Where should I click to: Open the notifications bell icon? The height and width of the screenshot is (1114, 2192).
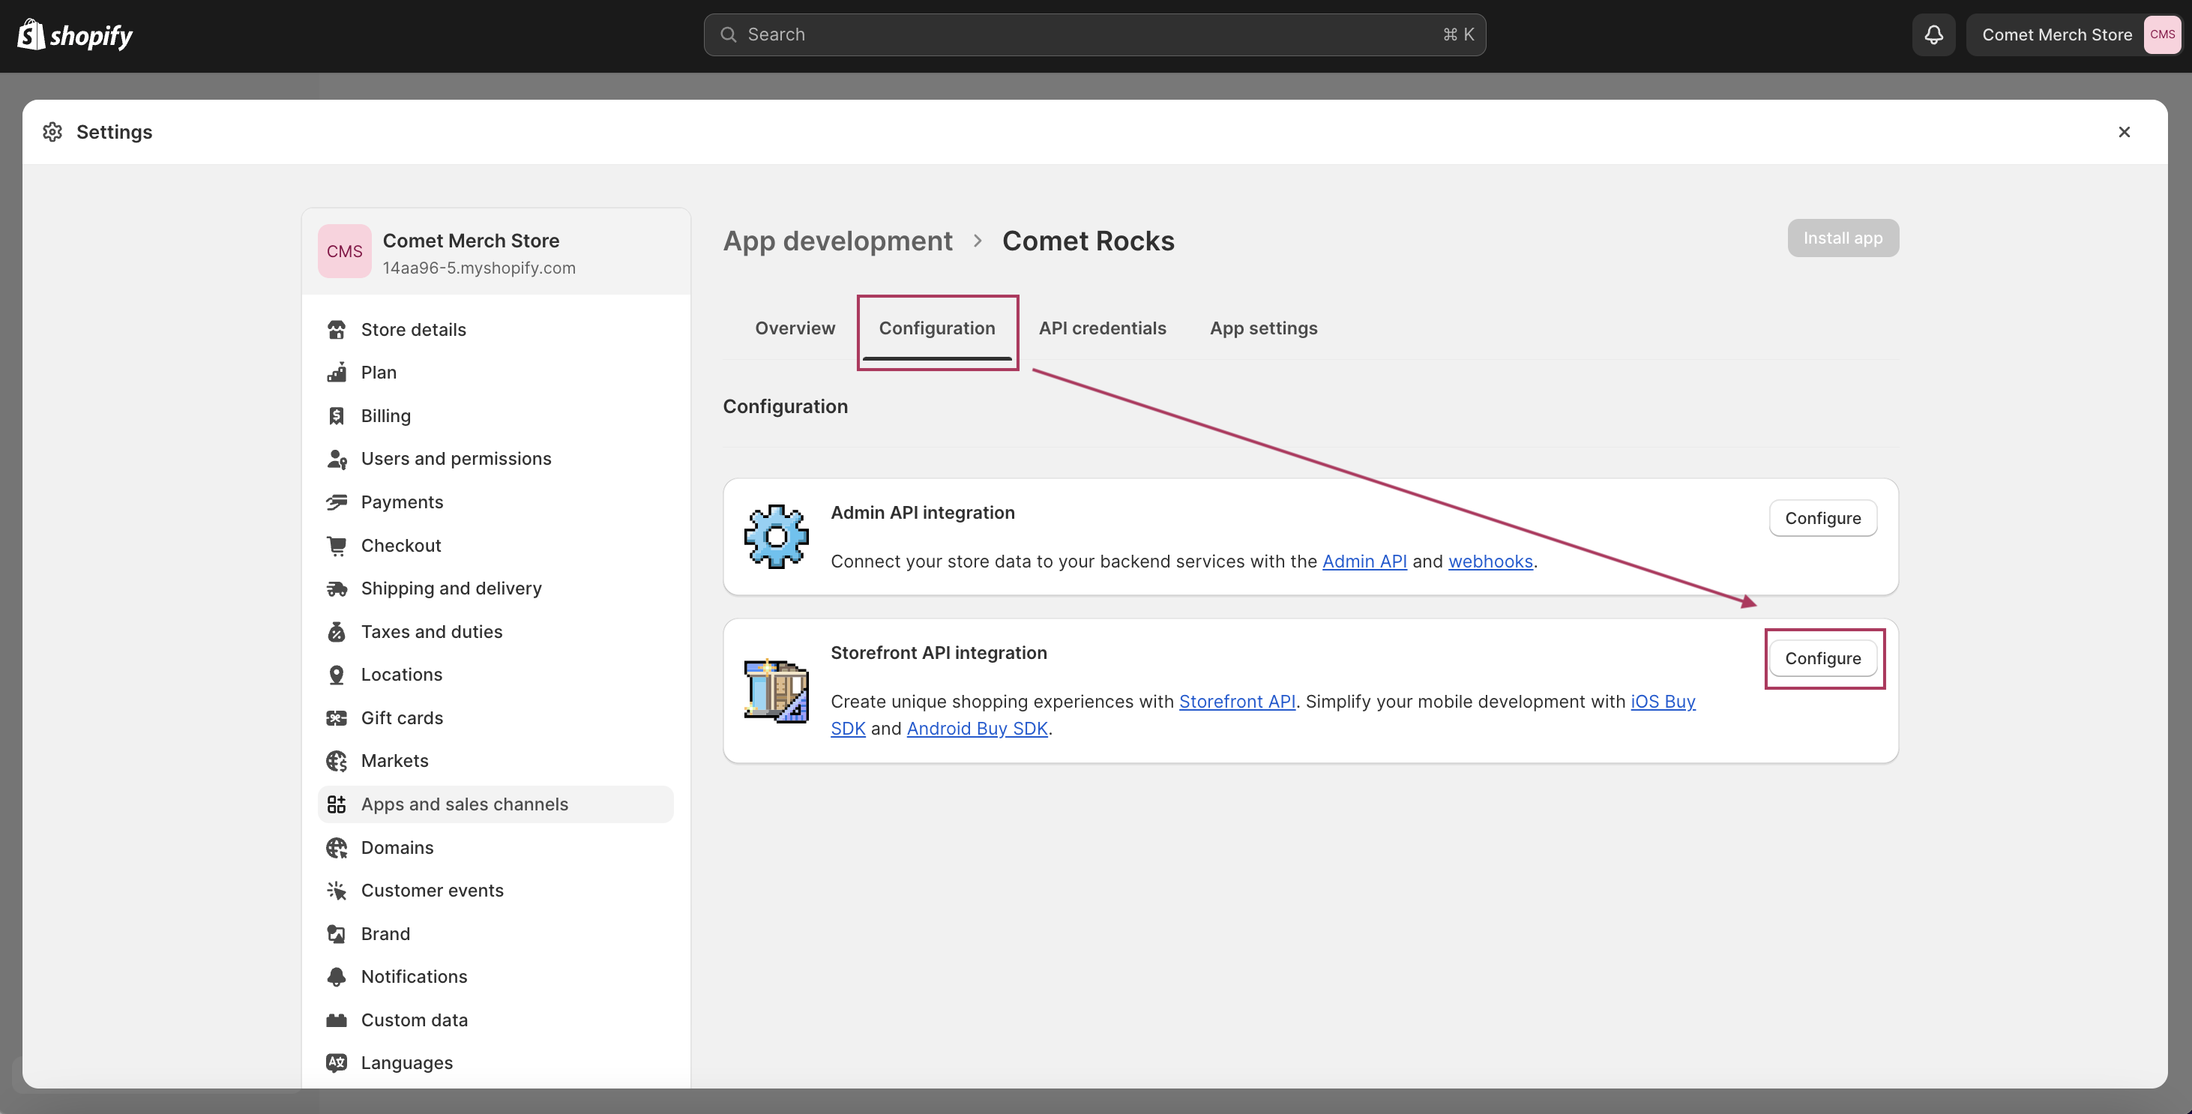[x=1933, y=35]
